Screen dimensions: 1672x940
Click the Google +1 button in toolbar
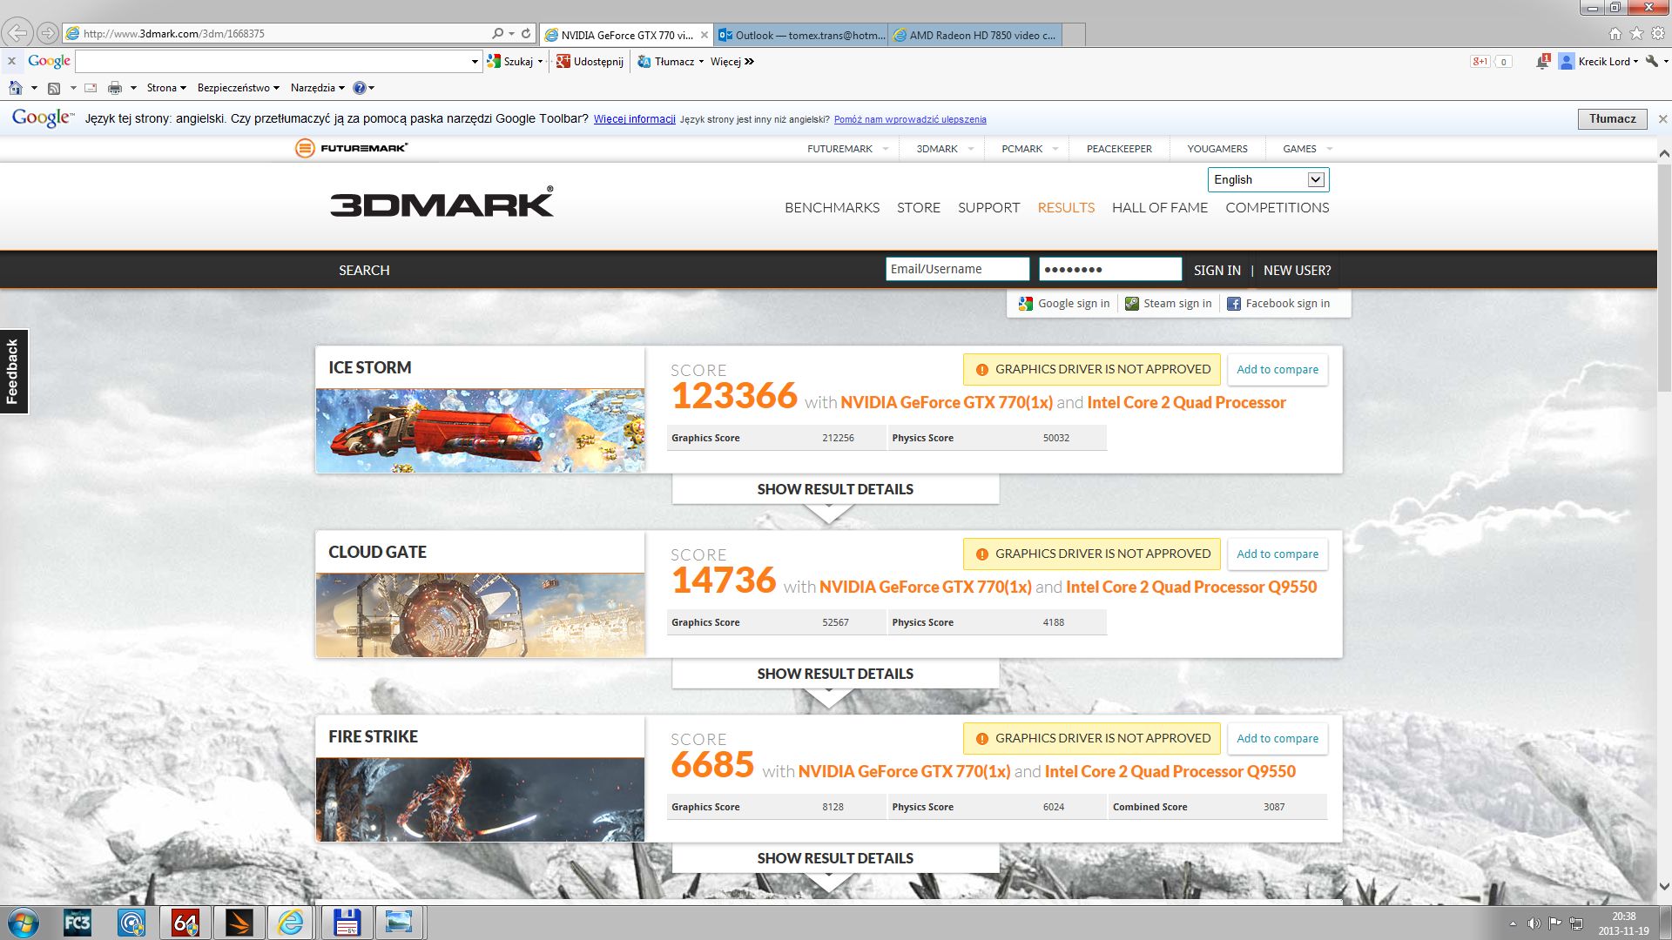[x=1480, y=62]
